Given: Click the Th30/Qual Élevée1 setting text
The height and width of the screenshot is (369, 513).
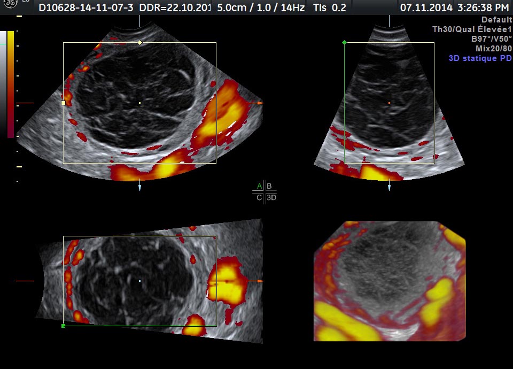Looking at the screenshot, I should pos(472,29).
